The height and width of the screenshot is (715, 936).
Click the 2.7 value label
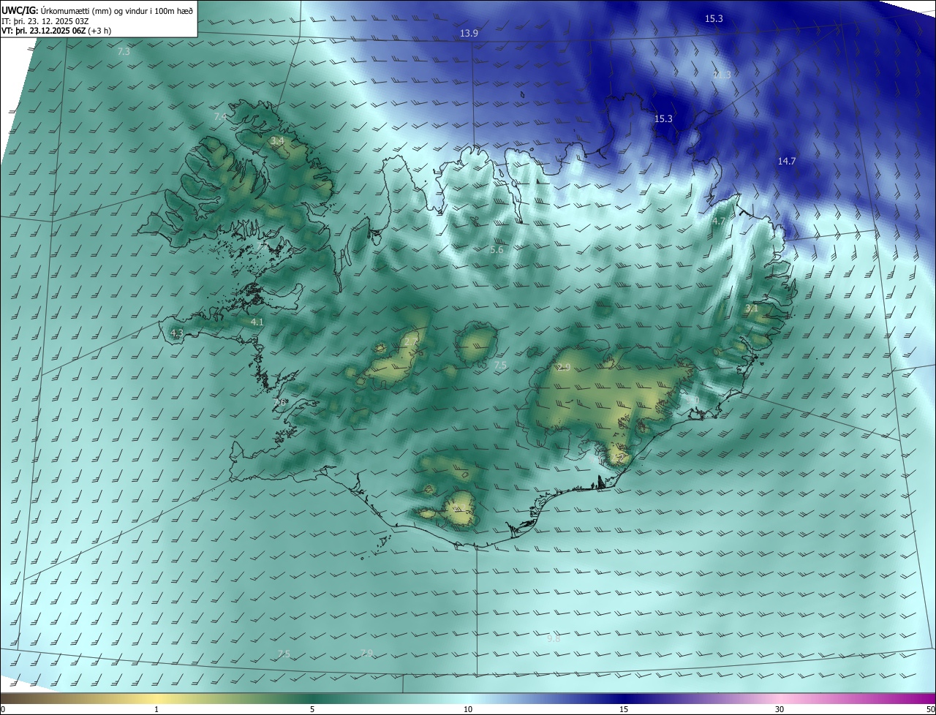point(410,341)
